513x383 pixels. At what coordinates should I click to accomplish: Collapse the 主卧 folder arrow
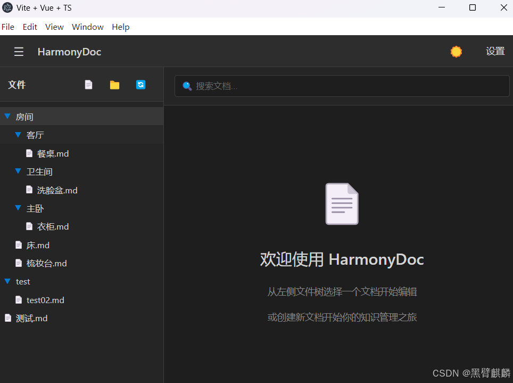pyautogui.click(x=18, y=208)
